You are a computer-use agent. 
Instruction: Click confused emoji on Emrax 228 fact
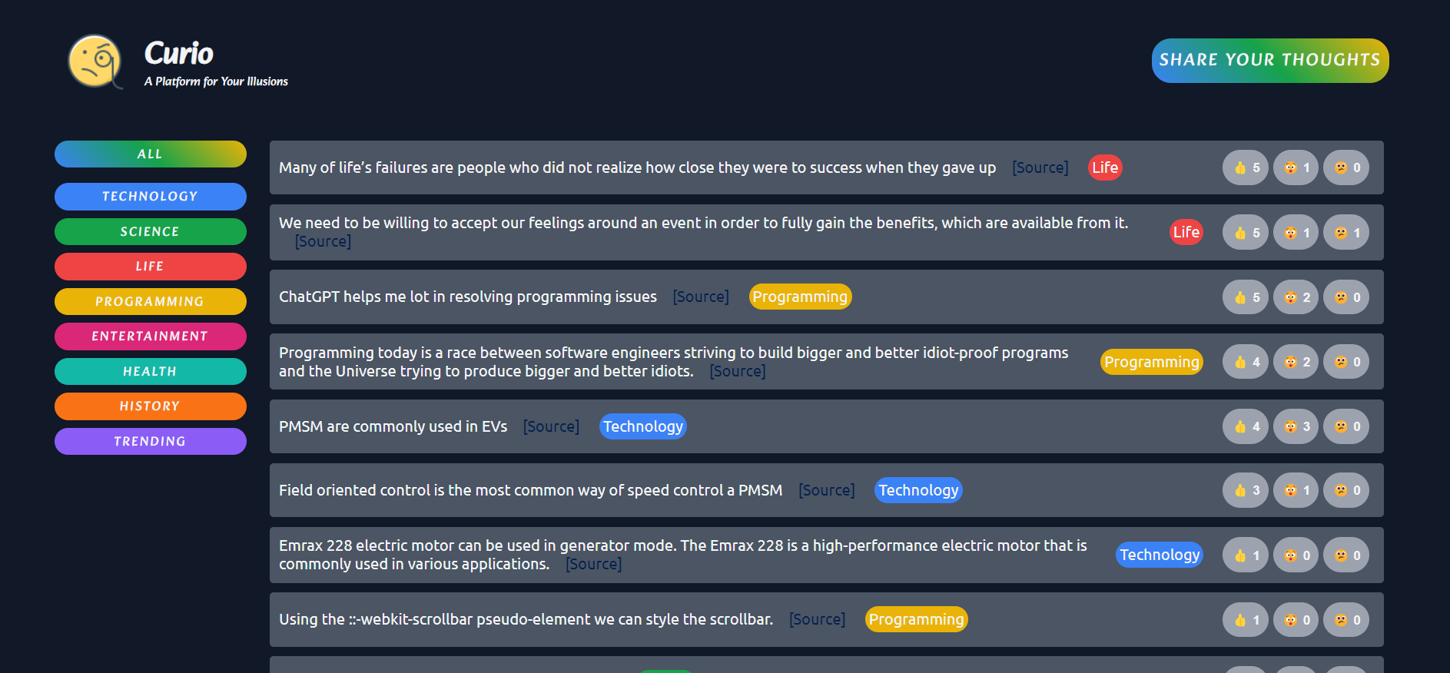1346,555
